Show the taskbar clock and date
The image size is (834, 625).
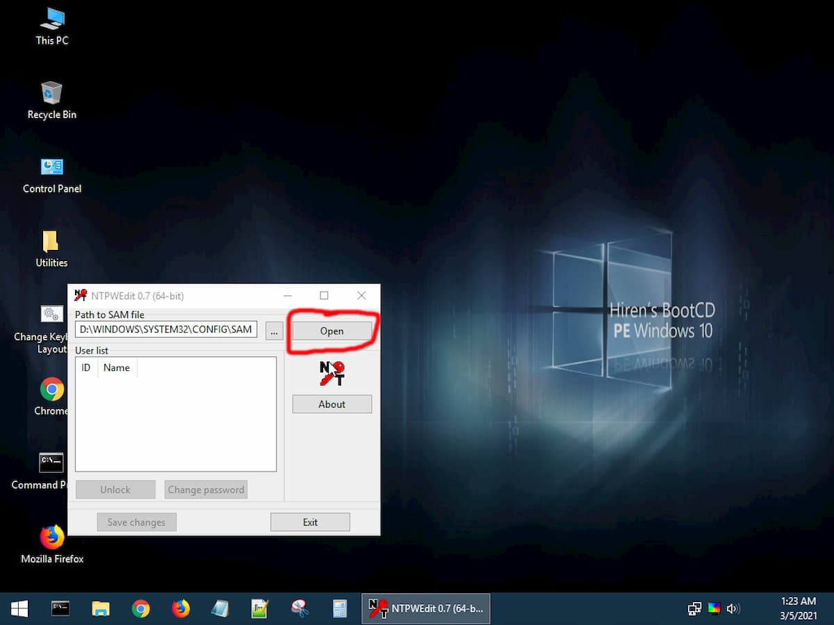(x=799, y=609)
